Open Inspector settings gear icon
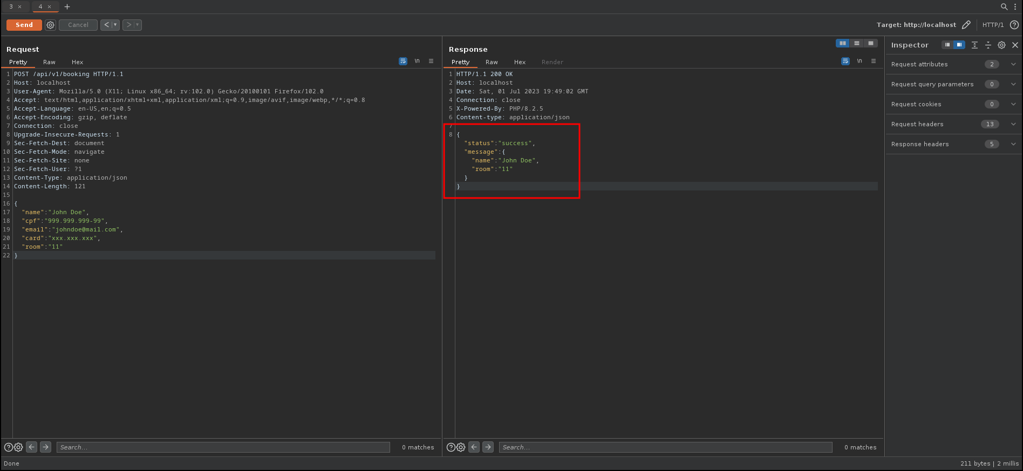1023x471 pixels. click(x=1001, y=45)
